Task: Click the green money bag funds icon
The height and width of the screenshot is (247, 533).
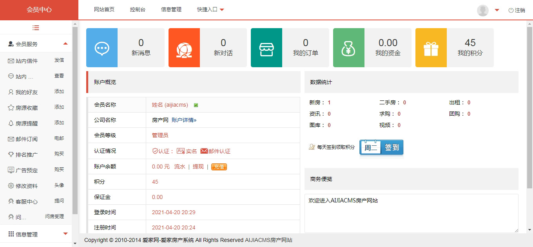Action: click(349, 48)
